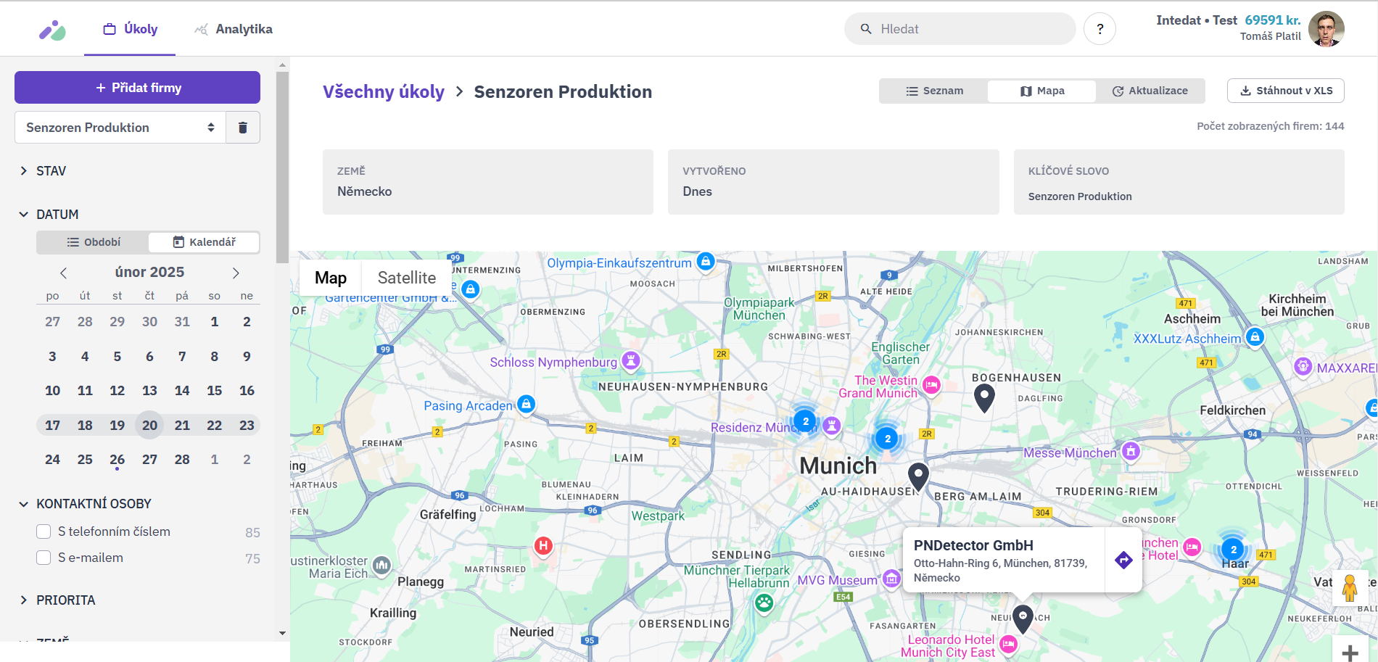
Task: Check 'S e-mailem' checkbox
Action: tap(44, 558)
